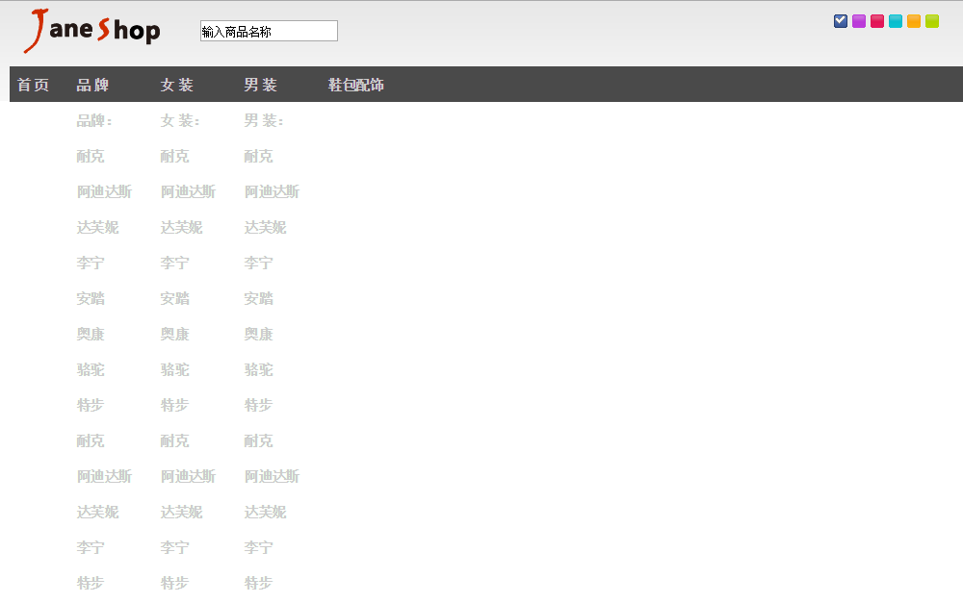The width and height of the screenshot is (963, 603).
Task: Open the 首页 navigation item
Action: (33, 85)
